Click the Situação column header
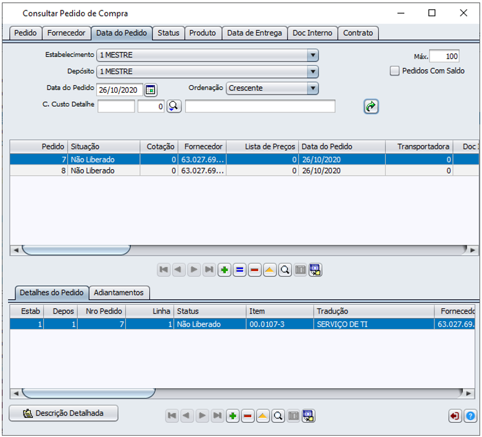Screen dimensions: 482x437 [x=104, y=147]
